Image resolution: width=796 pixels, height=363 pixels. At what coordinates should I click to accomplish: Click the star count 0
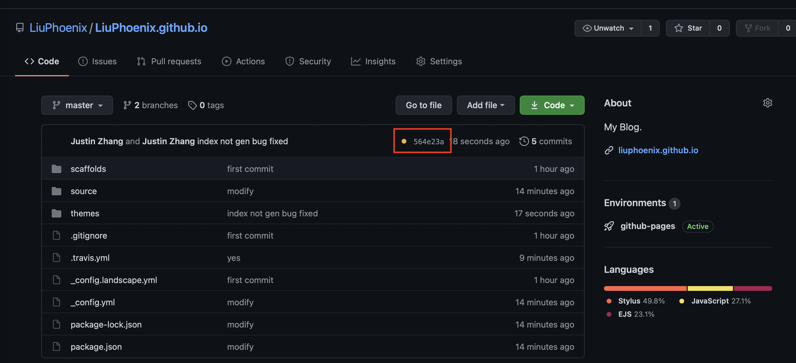pos(719,28)
